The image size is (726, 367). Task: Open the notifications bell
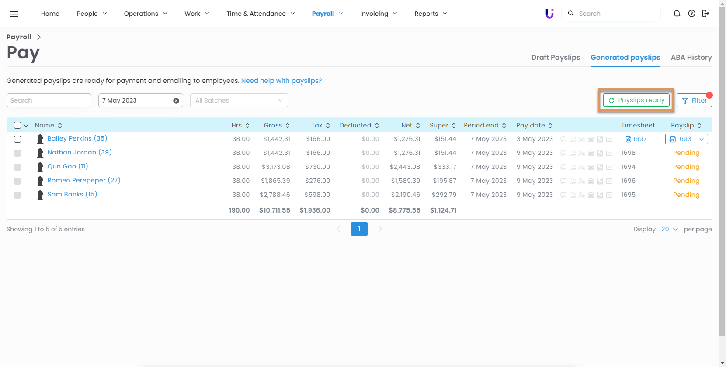coord(677,14)
